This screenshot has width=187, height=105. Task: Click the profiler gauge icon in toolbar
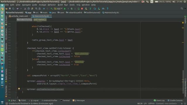[x=103, y=8]
